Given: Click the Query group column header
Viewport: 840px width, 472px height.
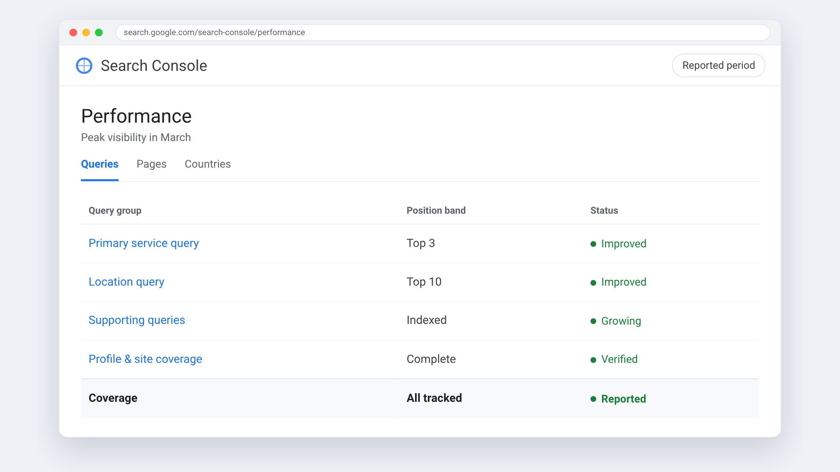Looking at the screenshot, I should (115, 210).
